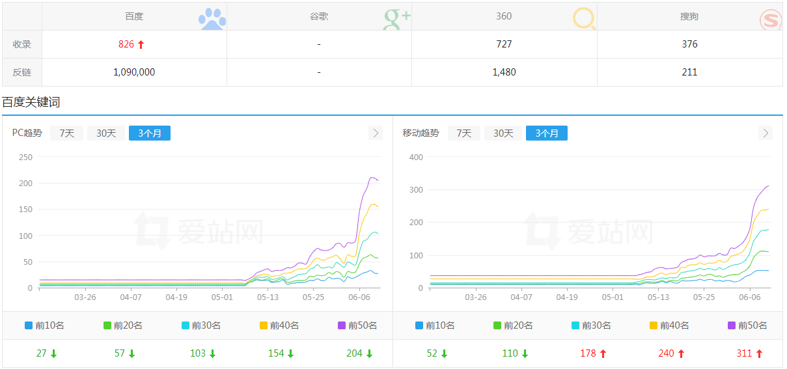
Task: Toggle PC 前20名 legend series
Action: point(123,325)
